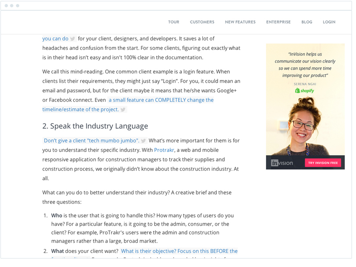Click the Twitter bird after 'tech mumbo jumbo'
Viewport: 356px width, 267px height.
143,141
